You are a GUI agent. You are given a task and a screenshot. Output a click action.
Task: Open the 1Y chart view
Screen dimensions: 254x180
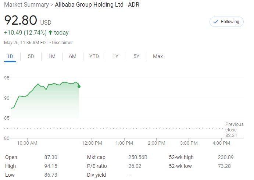[x=115, y=56]
